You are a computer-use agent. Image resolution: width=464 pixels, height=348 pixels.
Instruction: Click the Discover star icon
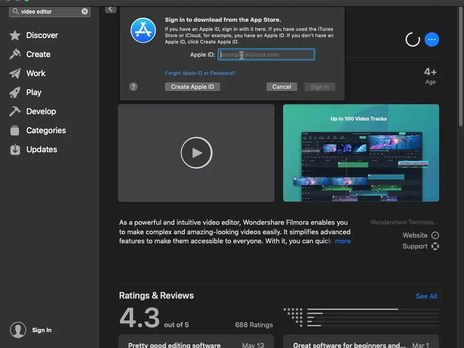[x=15, y=35]
